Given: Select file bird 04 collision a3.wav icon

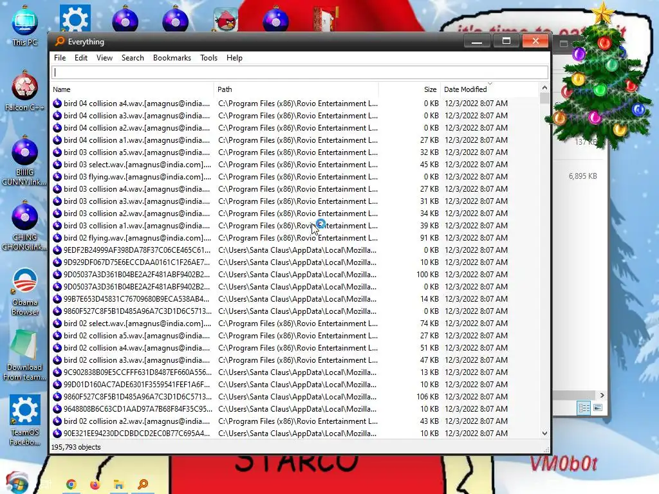Looking at the screenshot, I should (x=57, y=116).
